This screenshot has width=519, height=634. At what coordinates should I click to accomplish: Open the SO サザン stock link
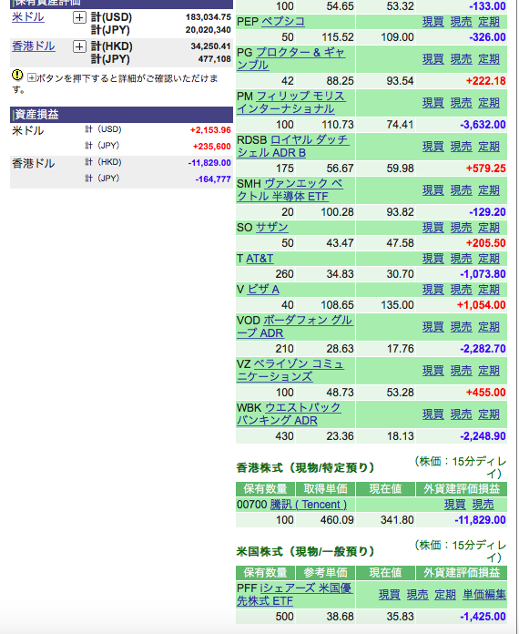tap(271, 228)
